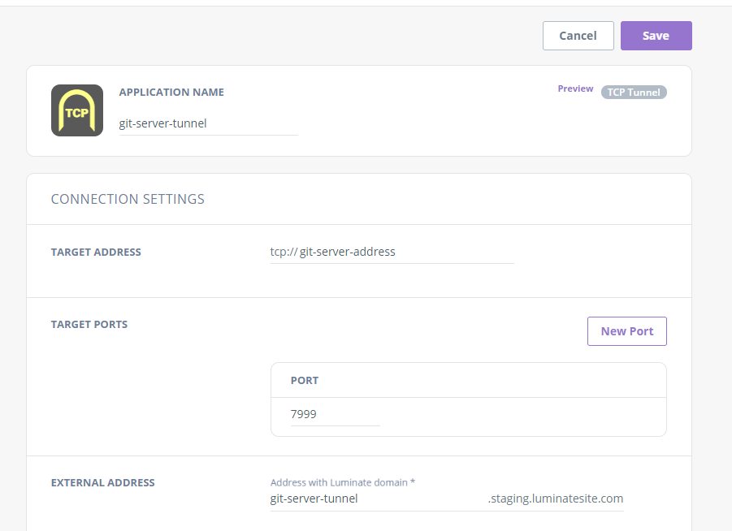Click the PORT column header

click(305, 381)
